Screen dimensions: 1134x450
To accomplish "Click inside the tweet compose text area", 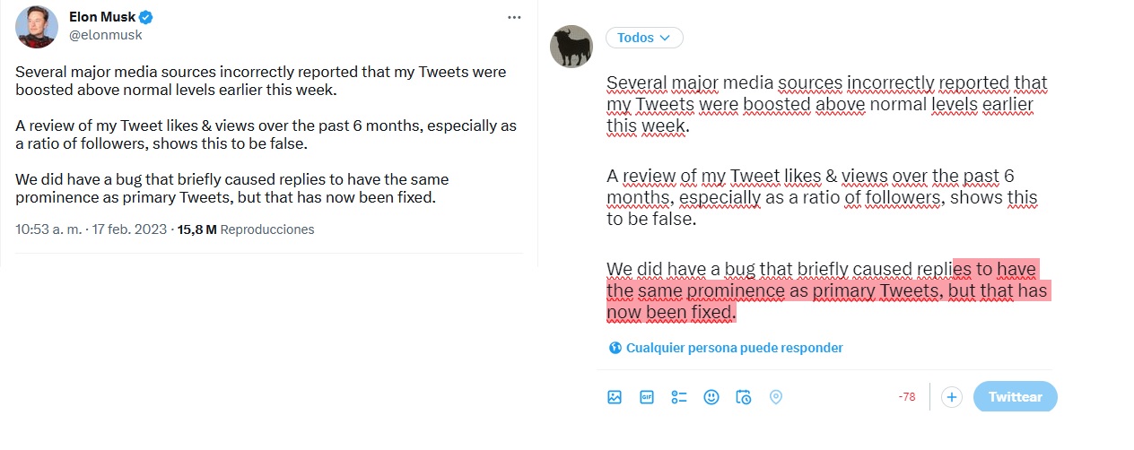I will tap(825, 197).
